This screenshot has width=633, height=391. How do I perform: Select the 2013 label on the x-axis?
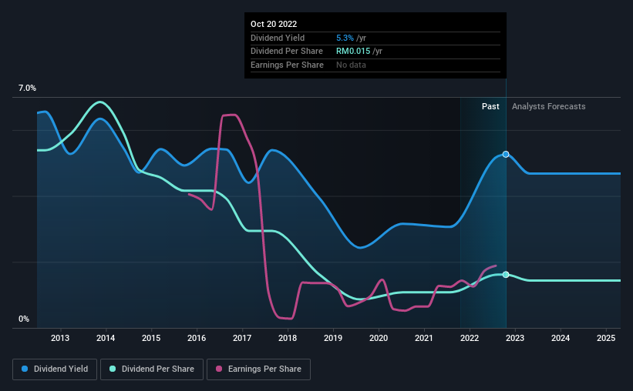pos(60,338)
